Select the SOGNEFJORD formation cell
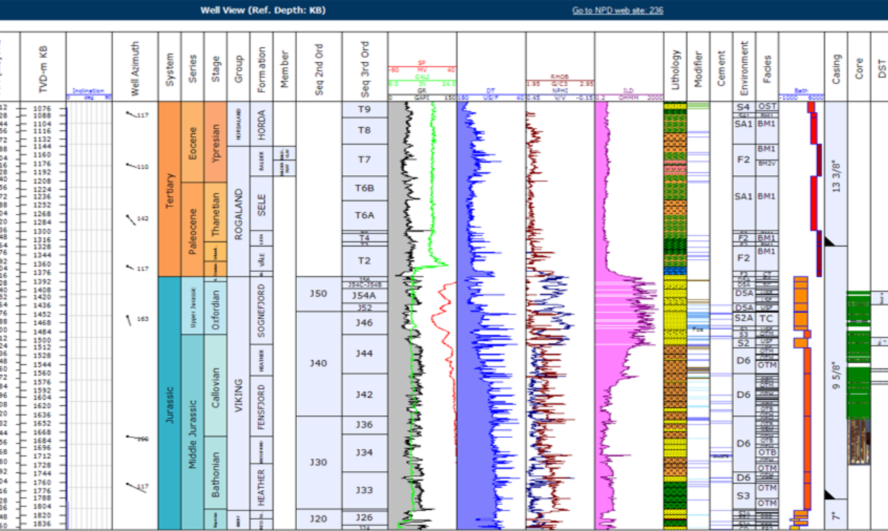 [261, 308]
